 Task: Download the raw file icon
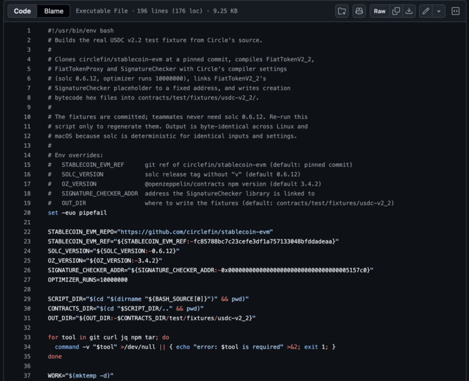point(409,11)
